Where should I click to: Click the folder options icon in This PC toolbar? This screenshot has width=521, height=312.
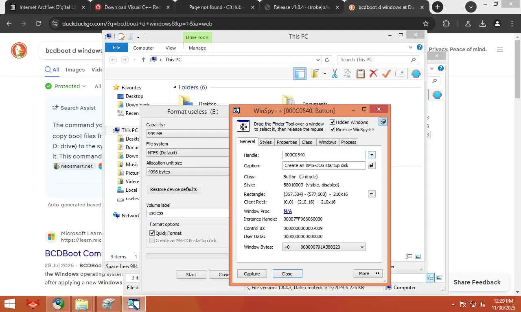coord(315,74)
